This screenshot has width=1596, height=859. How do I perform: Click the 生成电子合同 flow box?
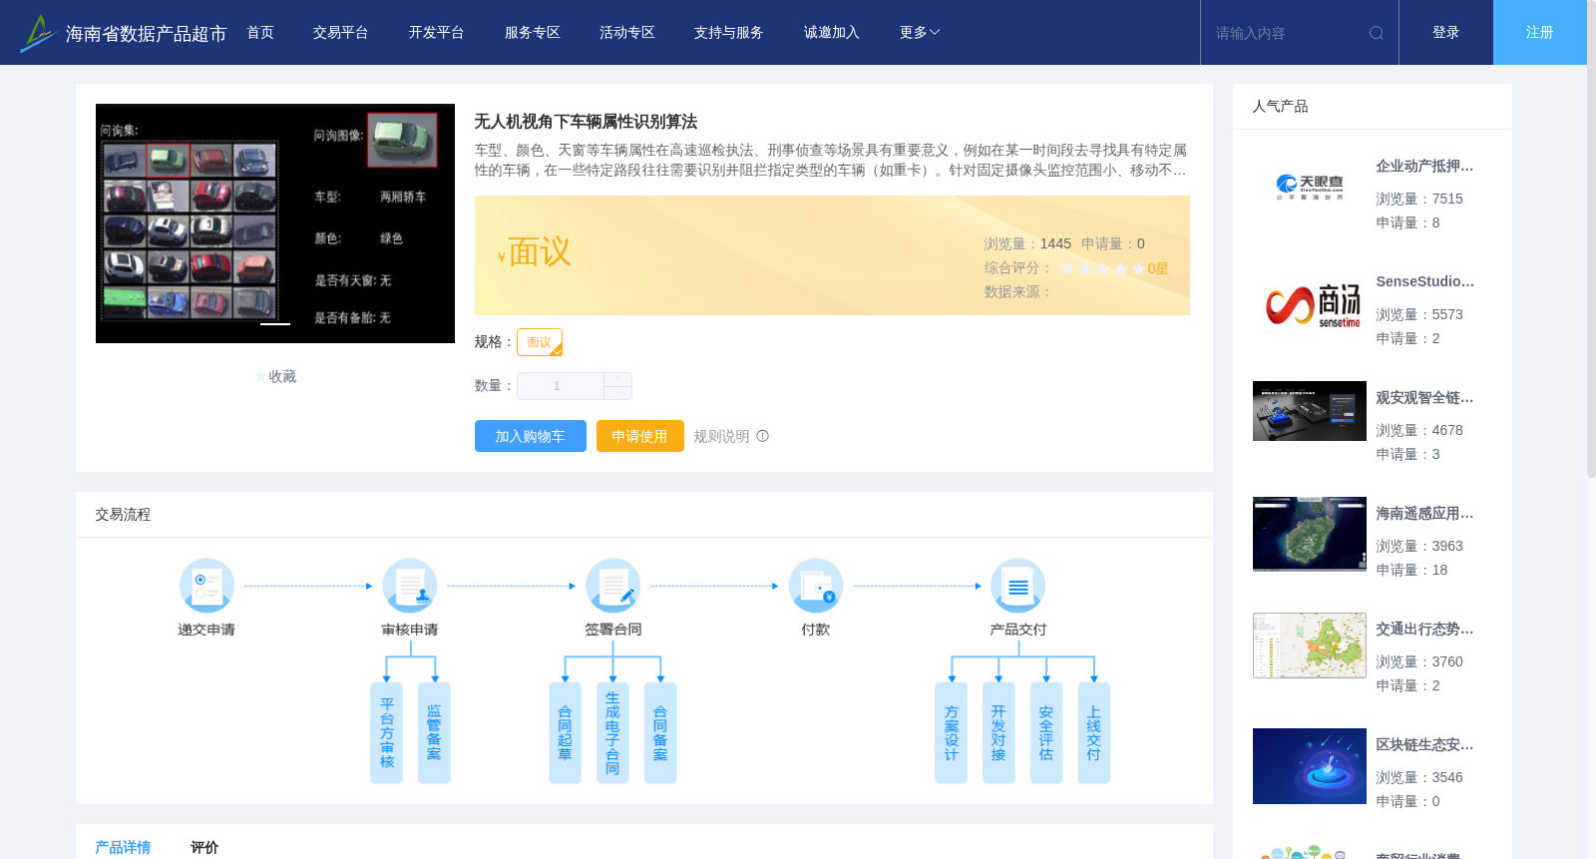click(612, 733)
